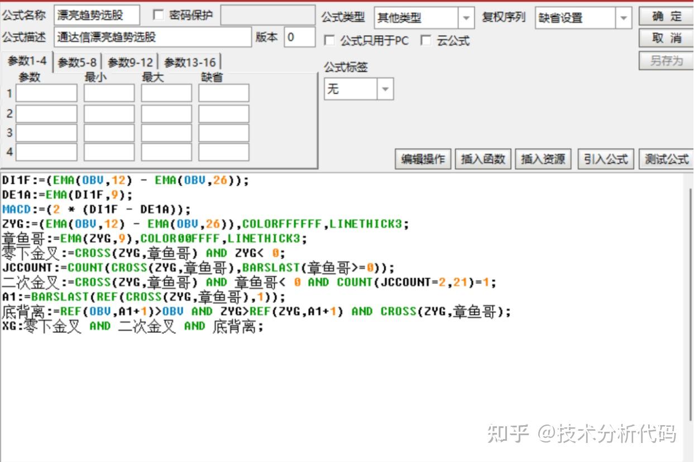This screenshot has width=694, height=462.
Task: Click row 1 最大 maximum field
Action: coord(166,93)
